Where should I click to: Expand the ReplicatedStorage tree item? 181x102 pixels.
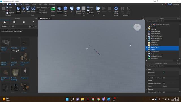(x=146, y=36)
